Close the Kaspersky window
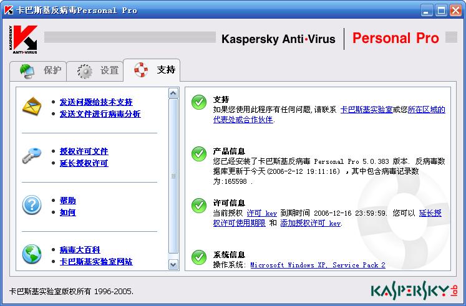 455,11
